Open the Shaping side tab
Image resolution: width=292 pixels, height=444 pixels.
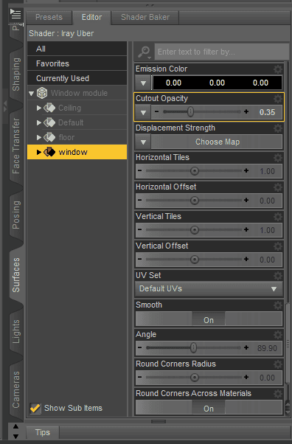16,74
